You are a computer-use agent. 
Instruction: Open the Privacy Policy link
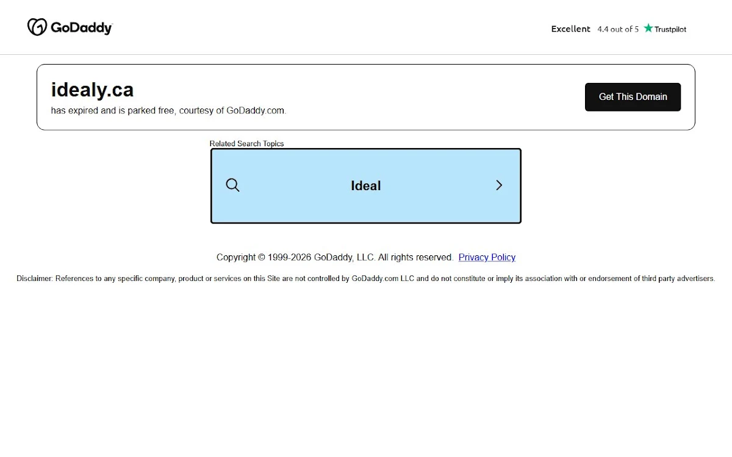point(487,257)
